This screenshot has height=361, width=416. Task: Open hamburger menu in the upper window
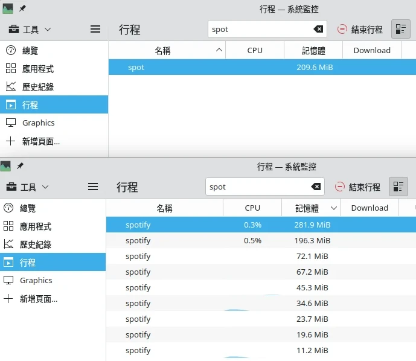pos(95,29)
